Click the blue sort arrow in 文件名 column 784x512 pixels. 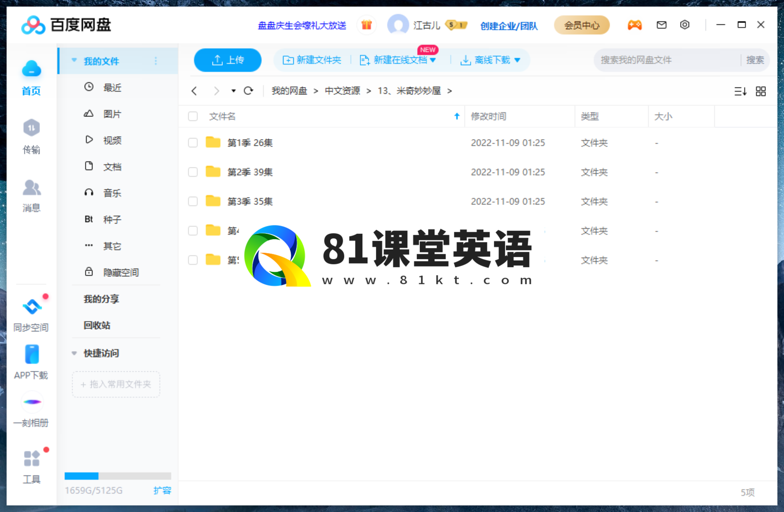pyautogui.click(x=457, y=116)
